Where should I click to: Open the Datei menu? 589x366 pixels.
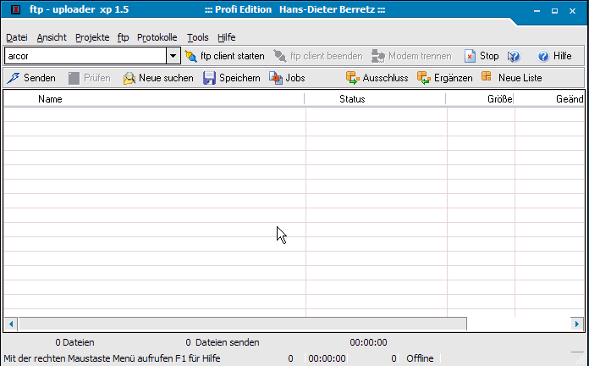16,37
